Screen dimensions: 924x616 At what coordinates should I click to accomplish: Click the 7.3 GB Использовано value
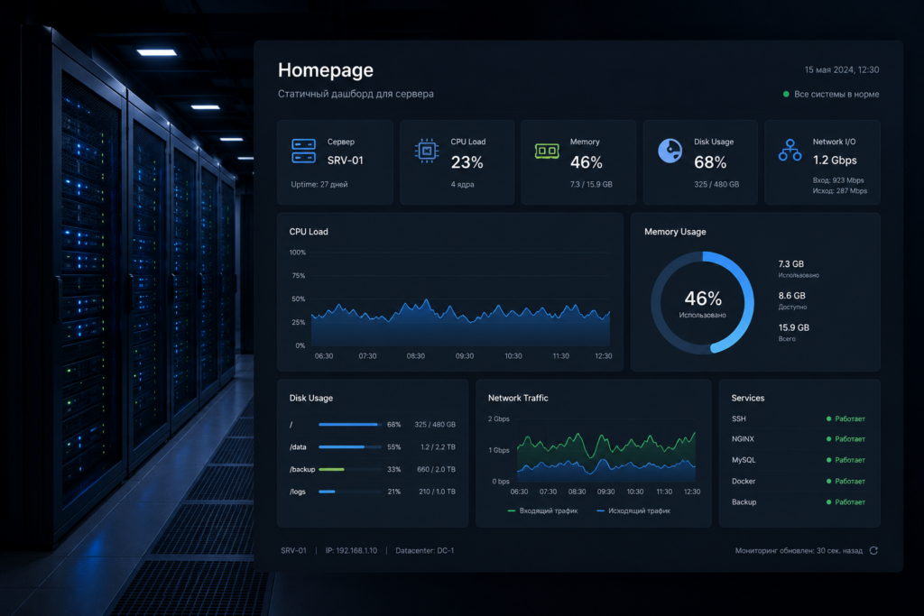790,264
